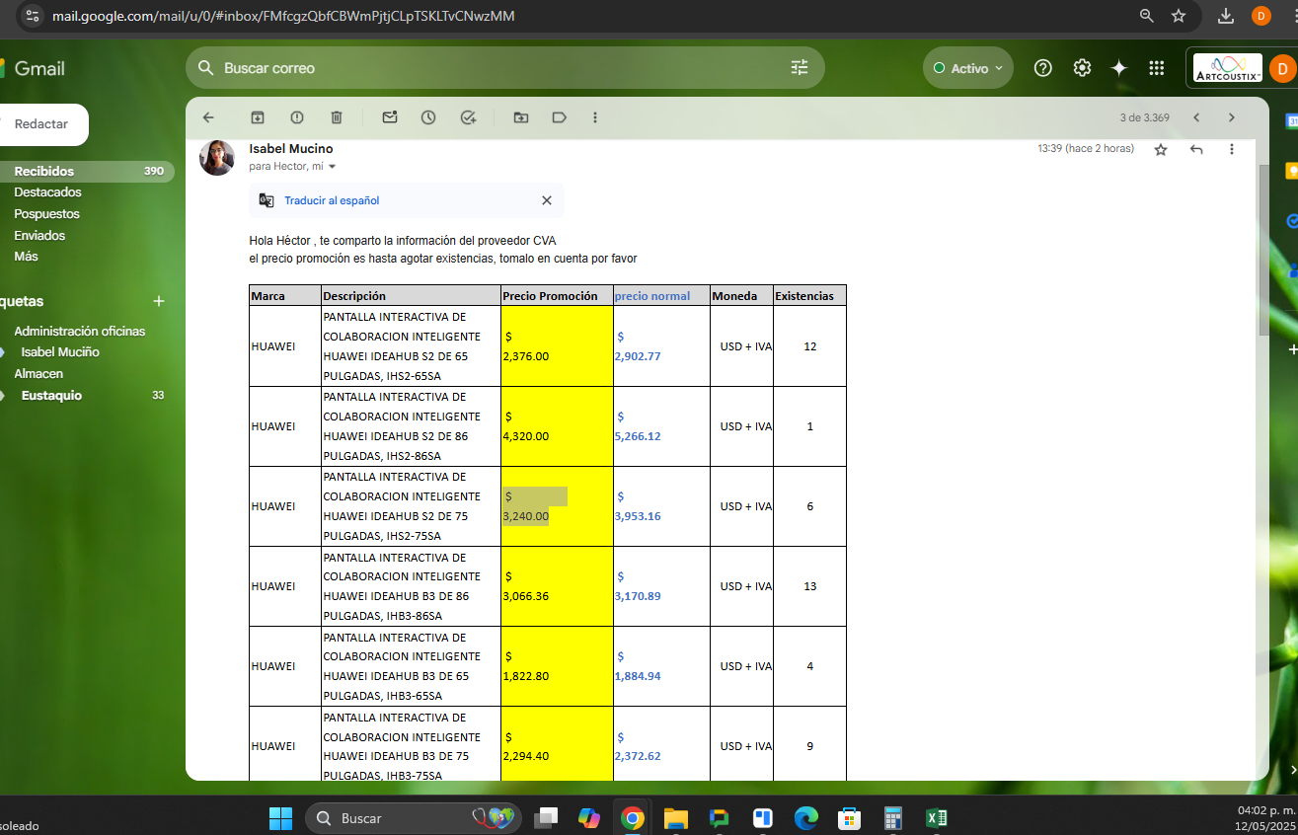Open more options in the email toolbar
1298x835 pixels.
coord(594,117)
